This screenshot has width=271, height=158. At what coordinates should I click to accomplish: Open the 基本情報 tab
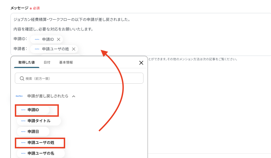[66, 62]
